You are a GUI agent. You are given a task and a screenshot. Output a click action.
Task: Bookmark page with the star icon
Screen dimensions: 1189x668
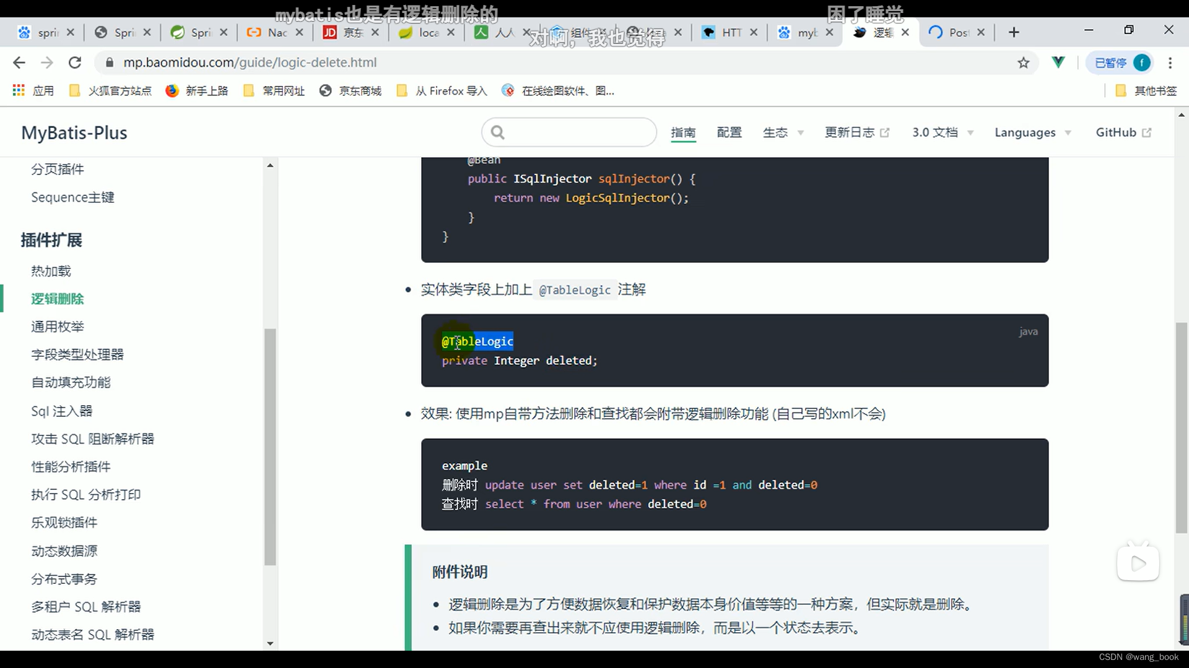pos(1023,62)
